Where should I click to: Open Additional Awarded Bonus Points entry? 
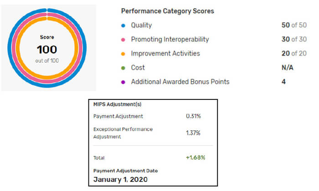click(x=180, y=82)
